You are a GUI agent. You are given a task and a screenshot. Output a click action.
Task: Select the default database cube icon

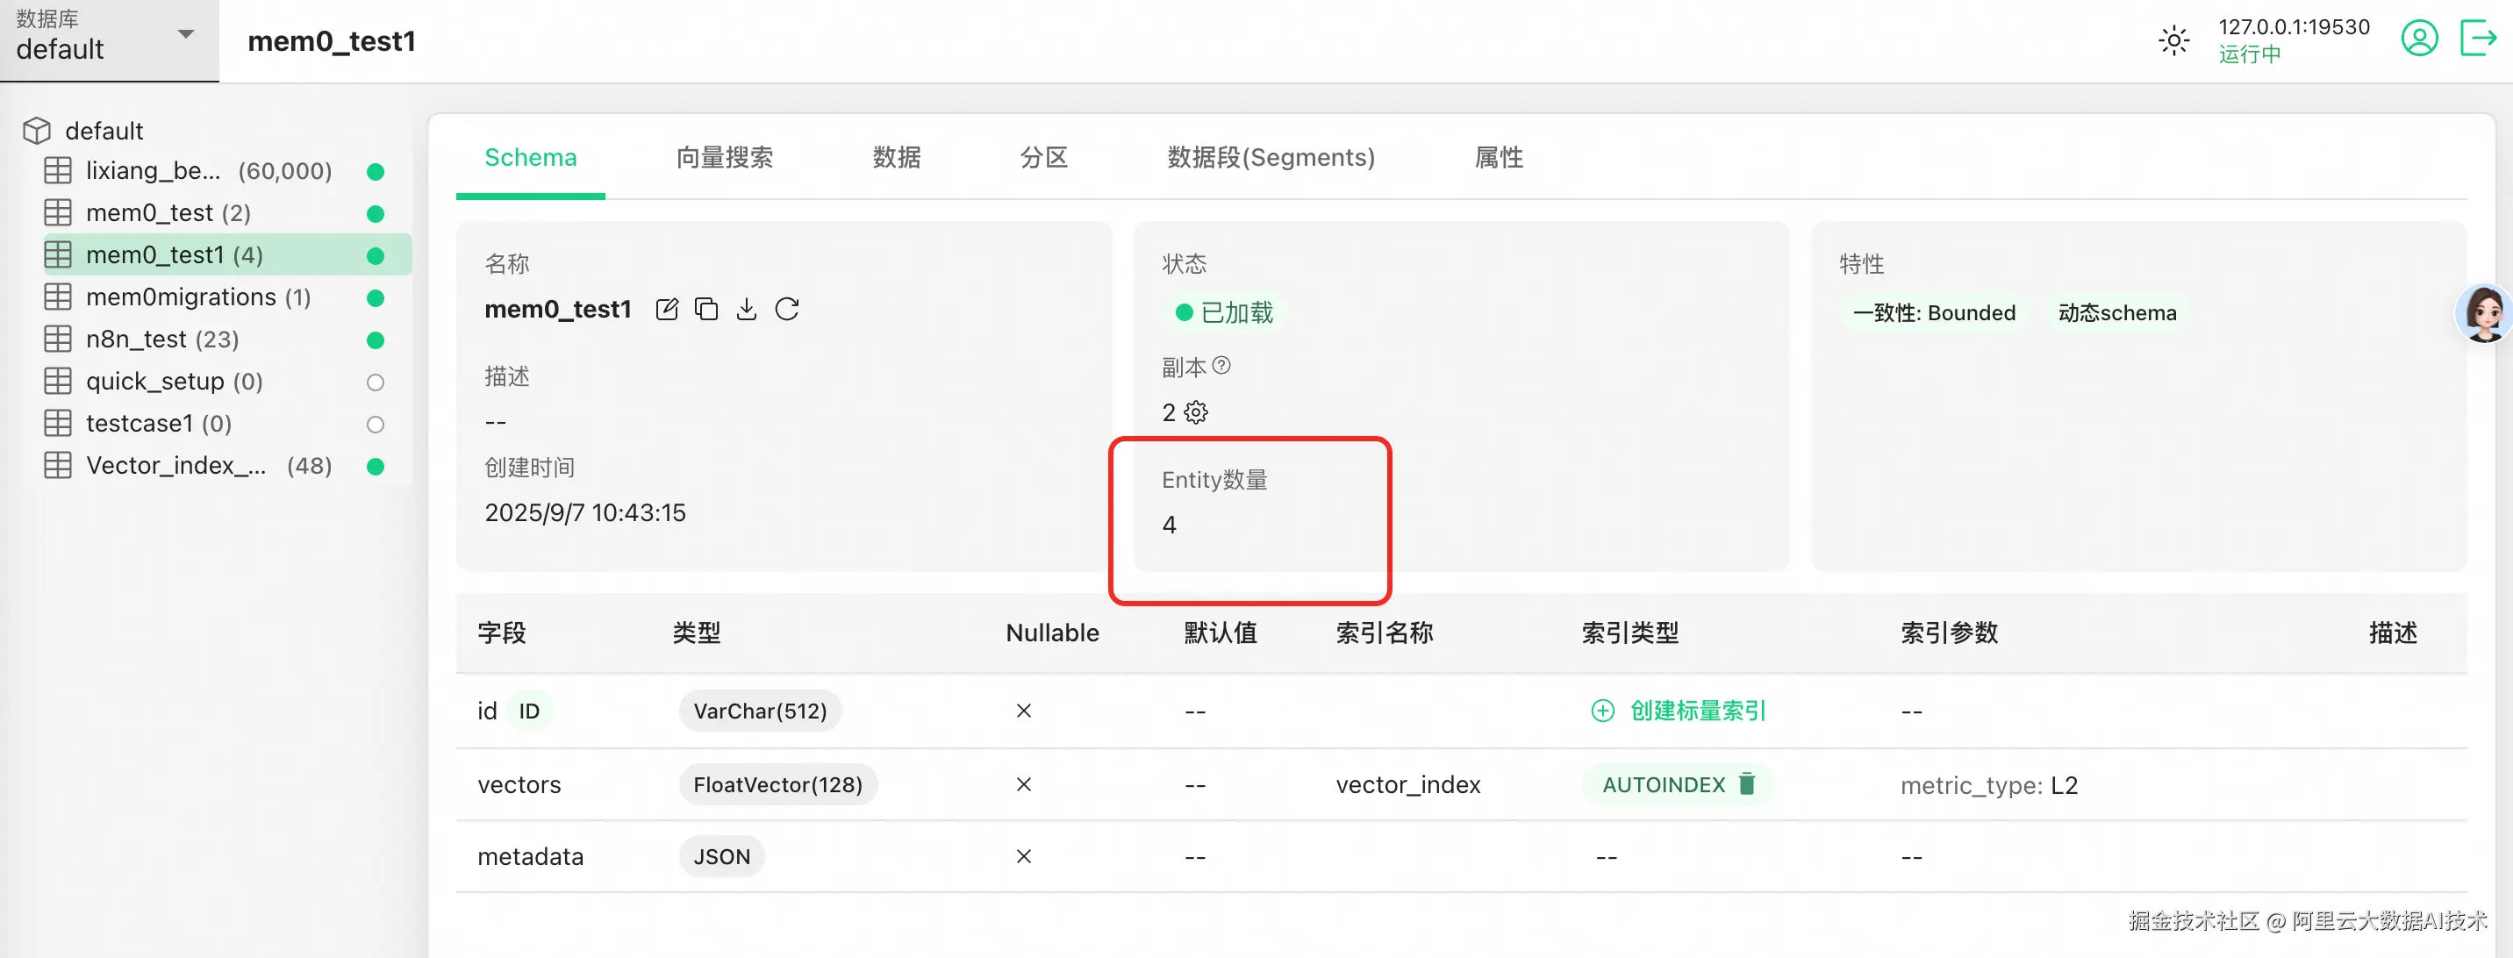pos(36,131)
